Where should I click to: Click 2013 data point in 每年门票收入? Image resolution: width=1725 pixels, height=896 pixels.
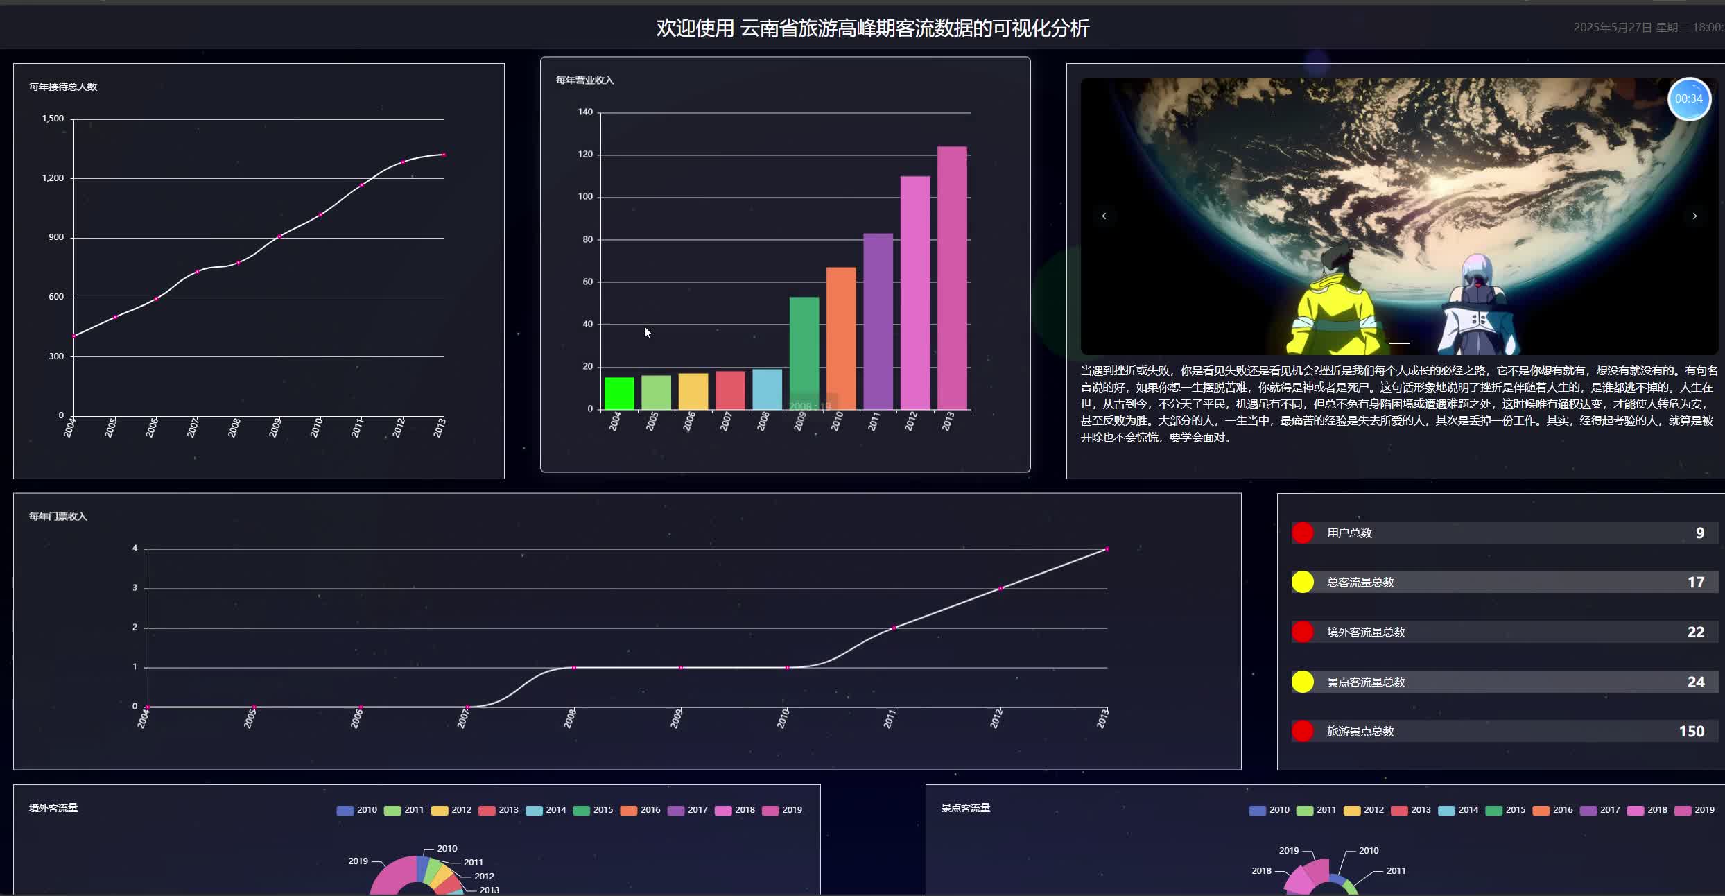click(1107, 549)
